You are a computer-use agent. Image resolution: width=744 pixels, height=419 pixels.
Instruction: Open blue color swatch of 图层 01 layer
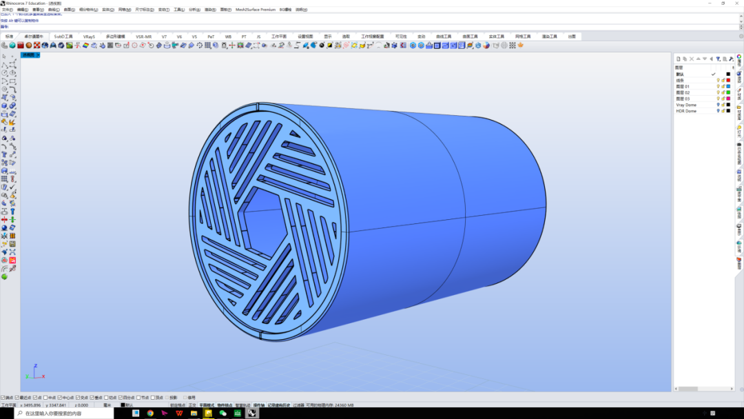(728, 86)
